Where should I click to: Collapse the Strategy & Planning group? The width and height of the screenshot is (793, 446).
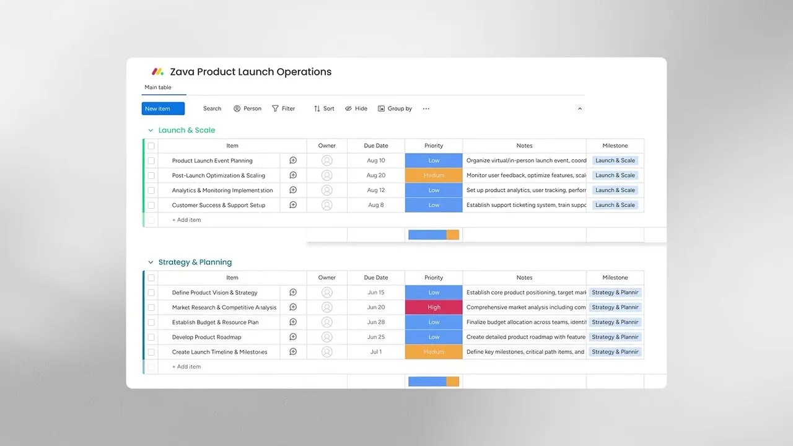pos(151,262)
